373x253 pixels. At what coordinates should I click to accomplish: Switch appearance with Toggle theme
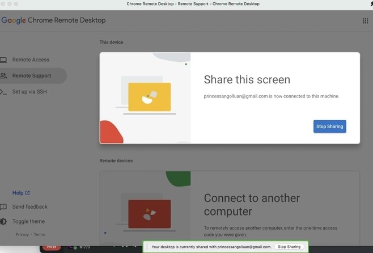coord(28,222)
